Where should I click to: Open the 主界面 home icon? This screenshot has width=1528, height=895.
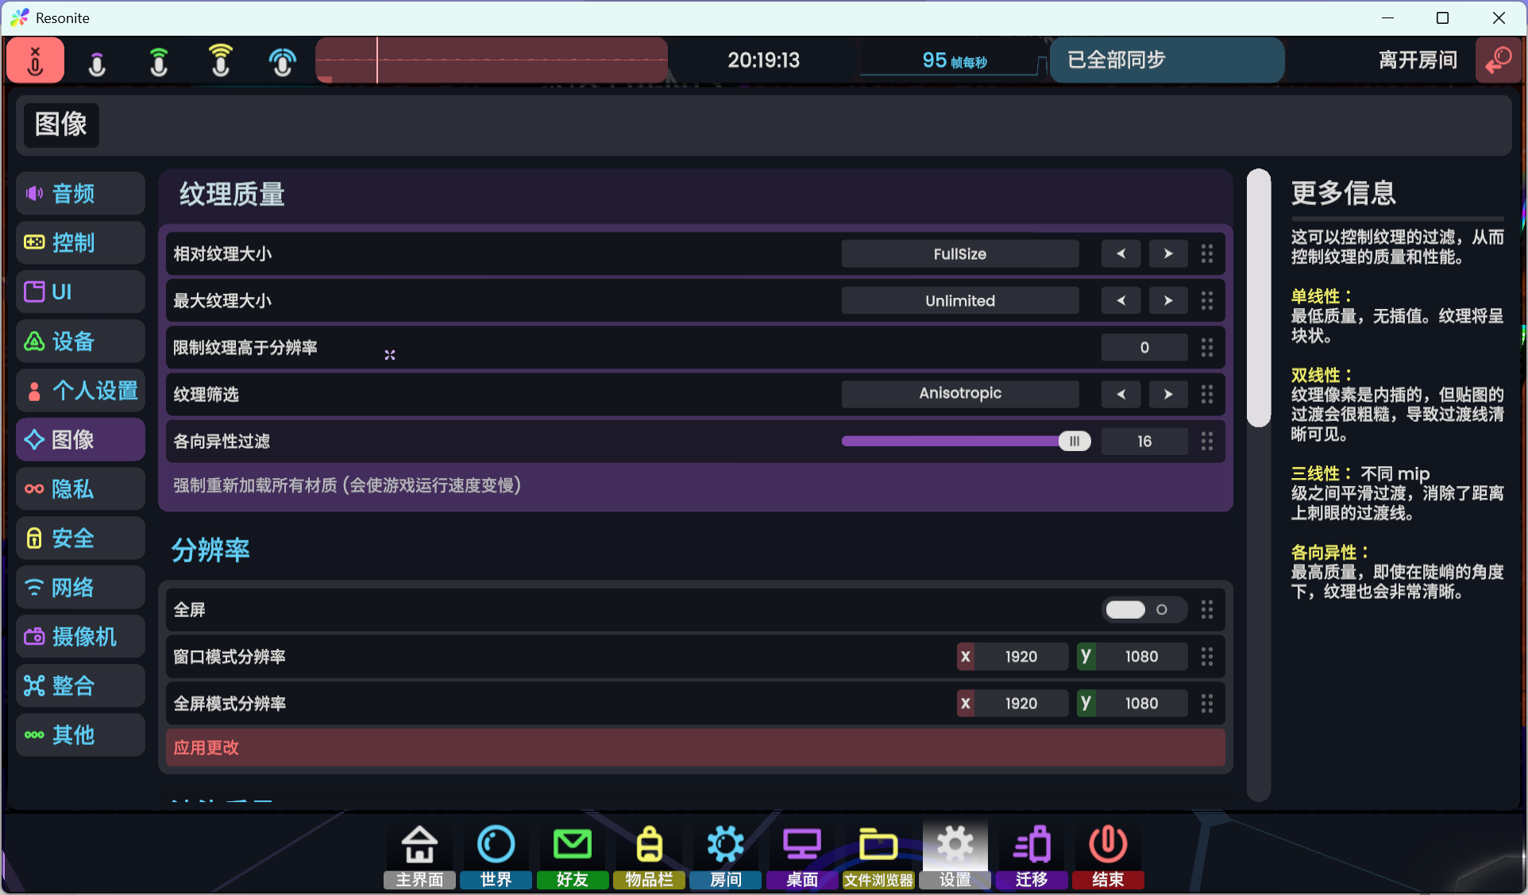[x=419, y=856]
